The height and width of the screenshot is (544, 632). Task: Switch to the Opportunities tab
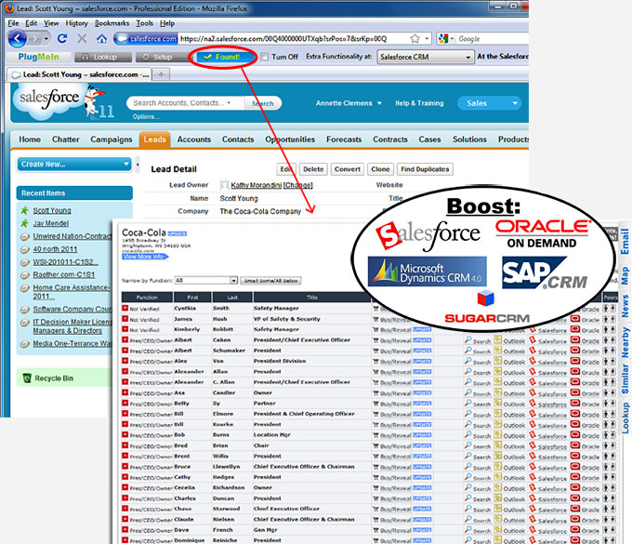290,139
